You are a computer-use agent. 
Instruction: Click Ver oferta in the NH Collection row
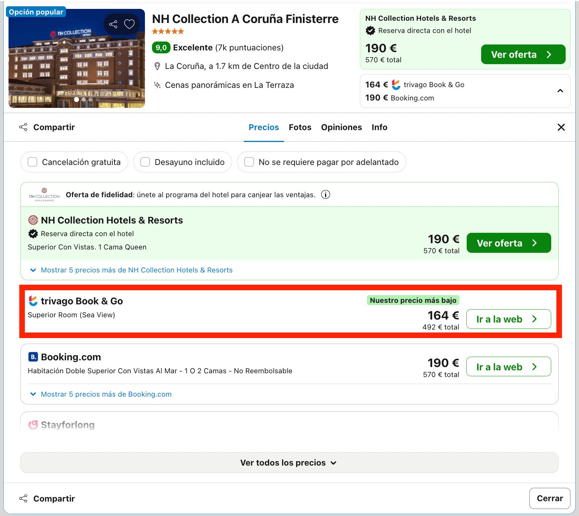click(509, 243)
